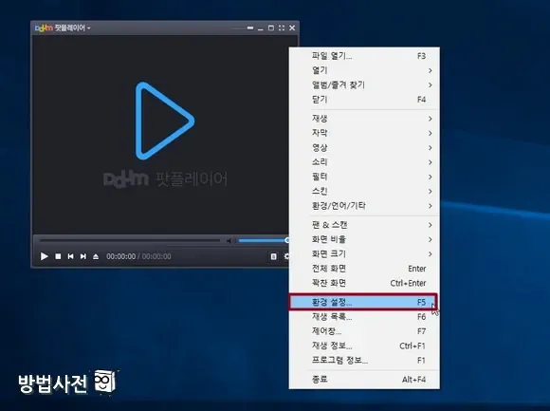Select 닫기 in the context menu
The image size is (550, 411).
[364, 100]
